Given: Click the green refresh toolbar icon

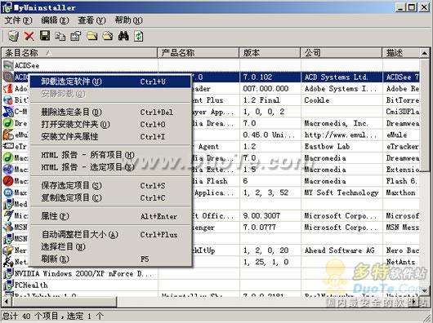Looking at the screenshot, I should point(139,36).
